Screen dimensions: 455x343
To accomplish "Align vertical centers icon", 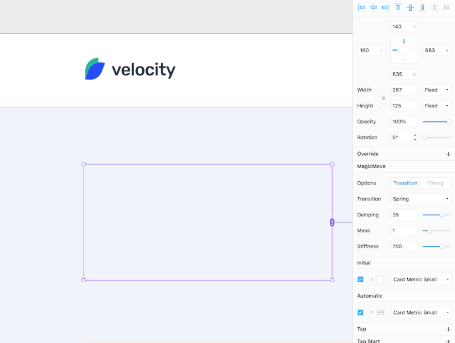I will 410,7.
